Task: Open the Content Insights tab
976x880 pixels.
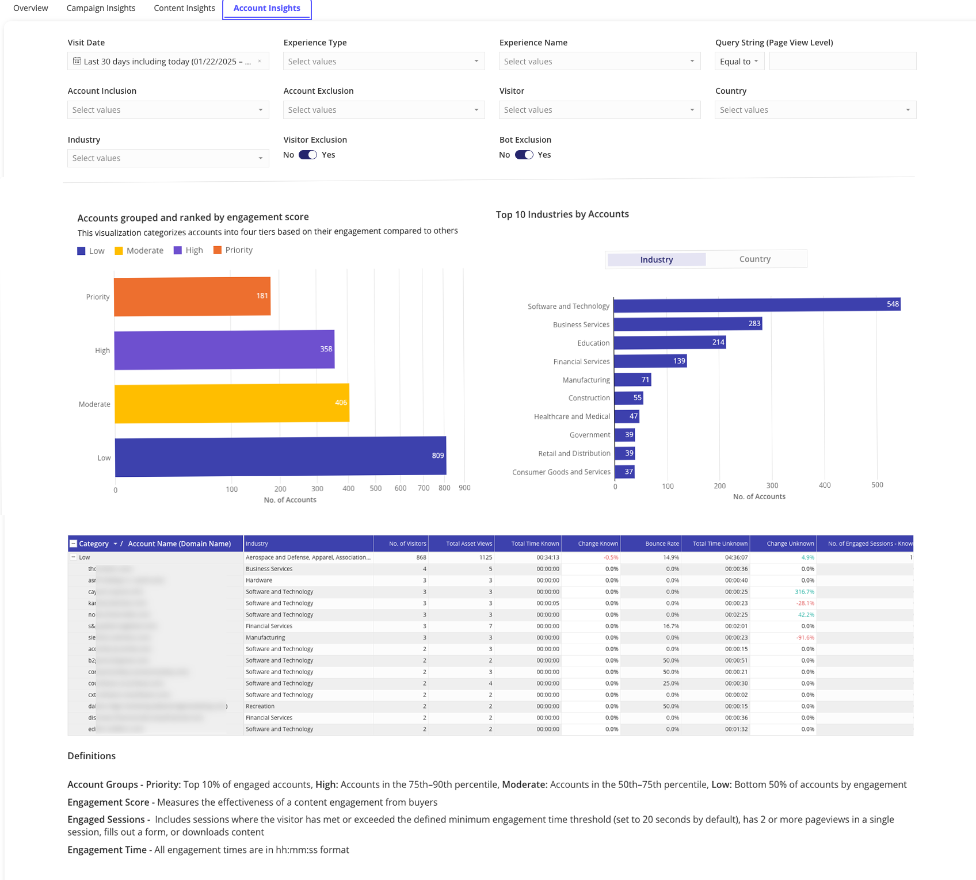Action: pos(184,8)
